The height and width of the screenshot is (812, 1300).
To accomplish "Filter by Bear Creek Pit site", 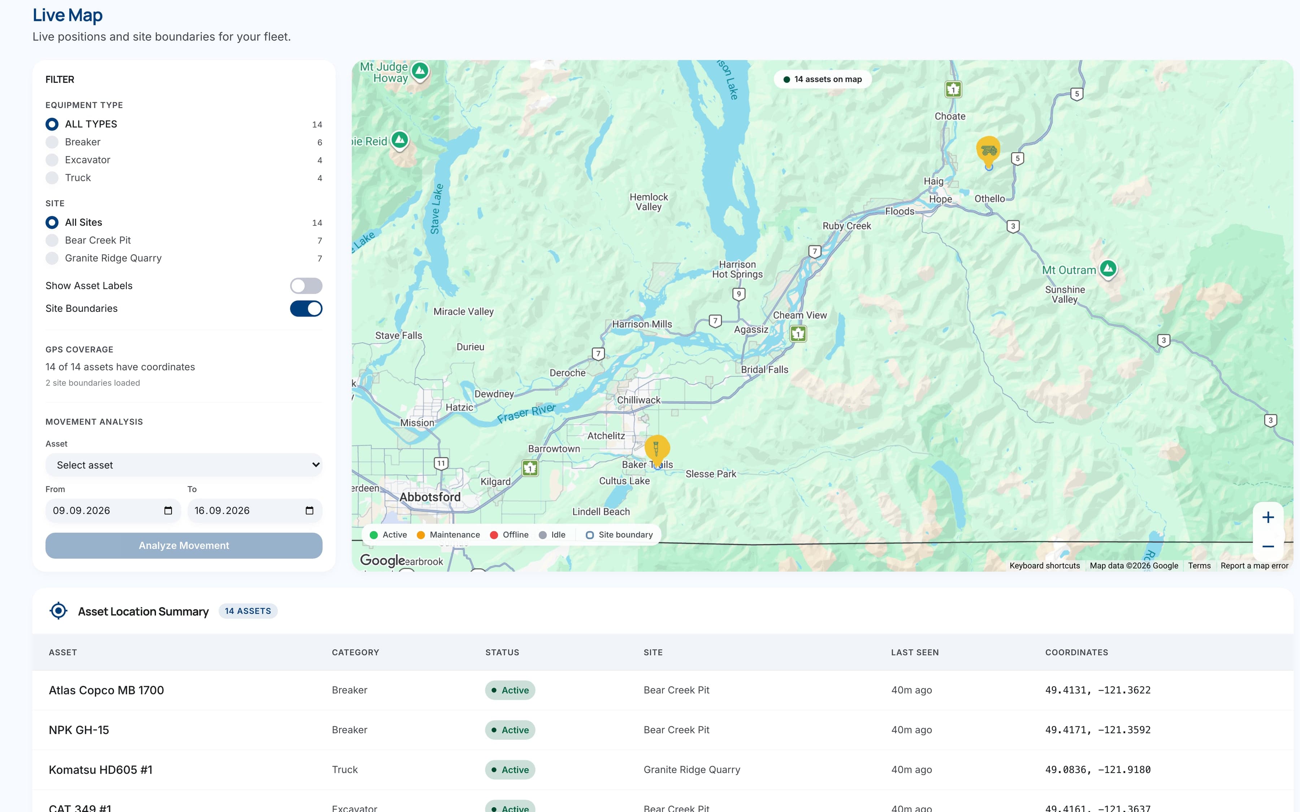I will (184, 240).
